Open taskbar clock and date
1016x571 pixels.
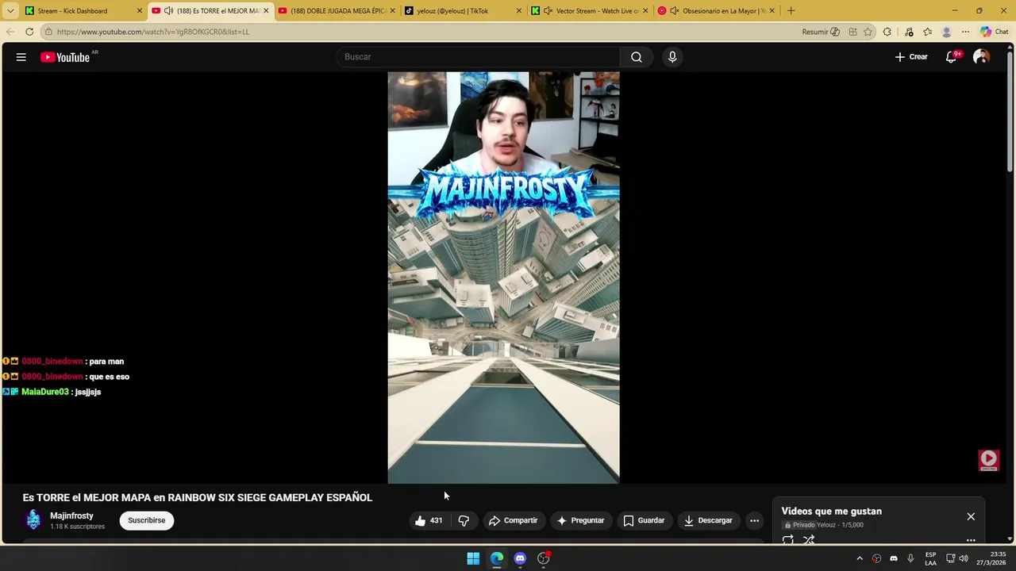coord(992,558)
